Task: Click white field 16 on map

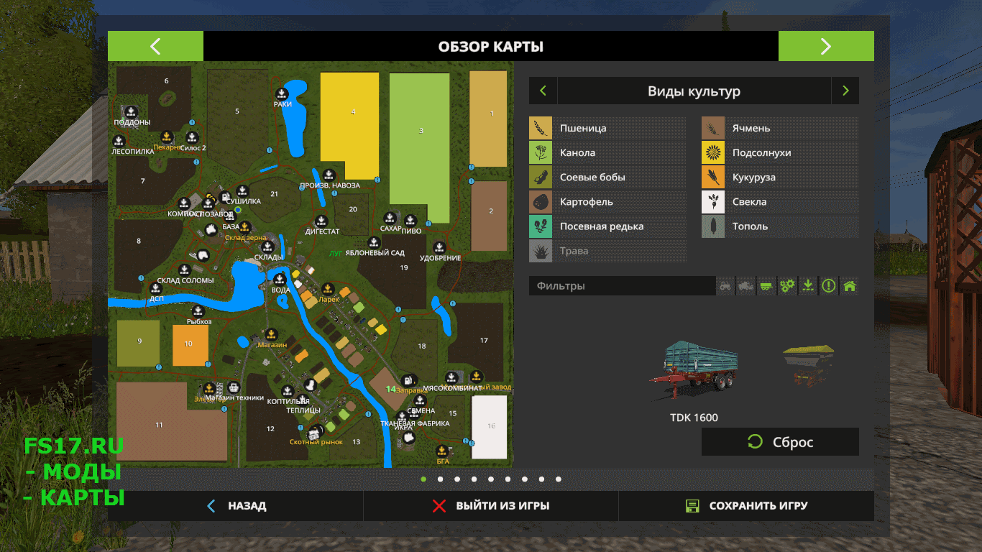Action: (489, 427)
